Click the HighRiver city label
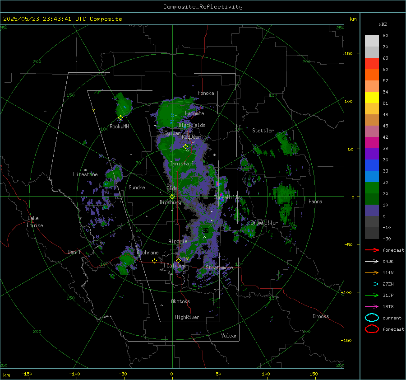This screenshot has height=380, width=406. (x=187, y=317)
